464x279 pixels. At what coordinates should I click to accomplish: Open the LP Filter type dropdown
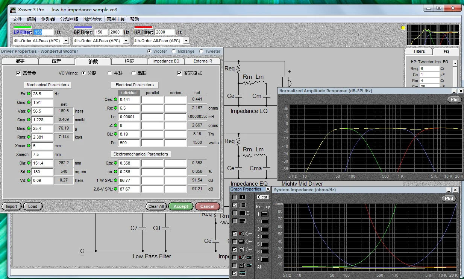tap(66, 41)
